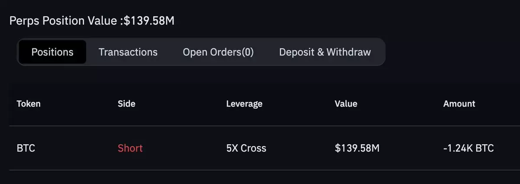Click the Token column header
The height and width of the screenshot is (184, 520).
[29, 104]
